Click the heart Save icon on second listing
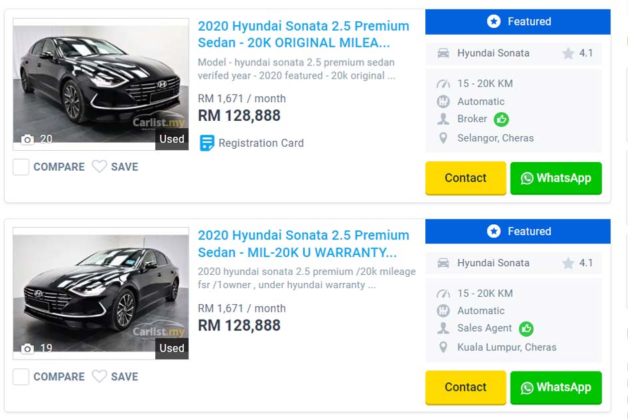628x419 pixels. pos(99,376)
